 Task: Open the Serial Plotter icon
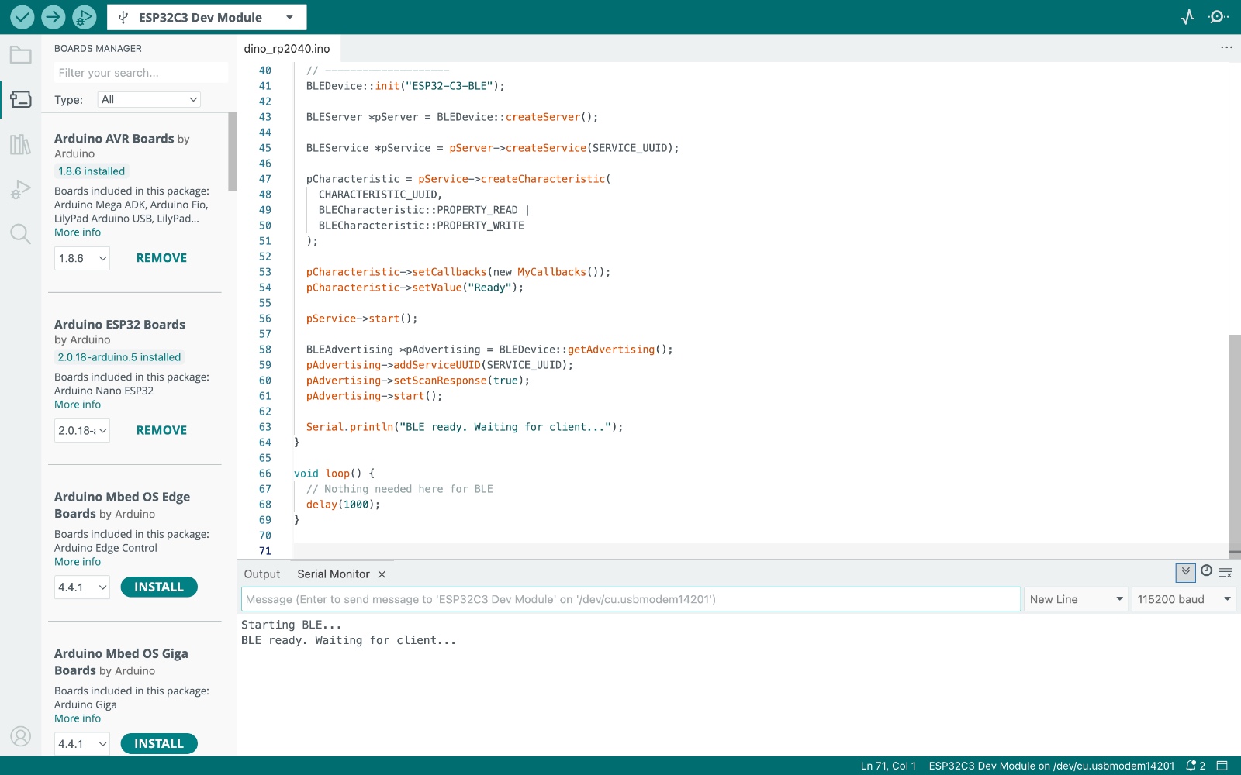click(1187, 17)
